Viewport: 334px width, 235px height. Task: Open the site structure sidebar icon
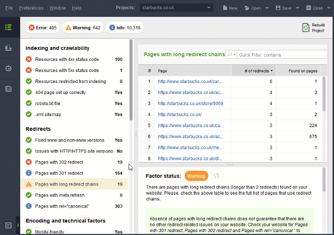pyautogui.click(x=9, y=47)
